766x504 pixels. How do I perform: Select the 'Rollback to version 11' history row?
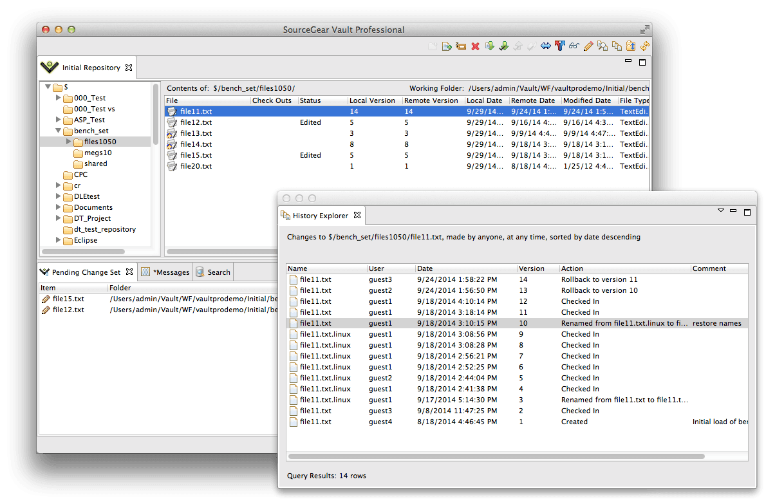point(517,279)
